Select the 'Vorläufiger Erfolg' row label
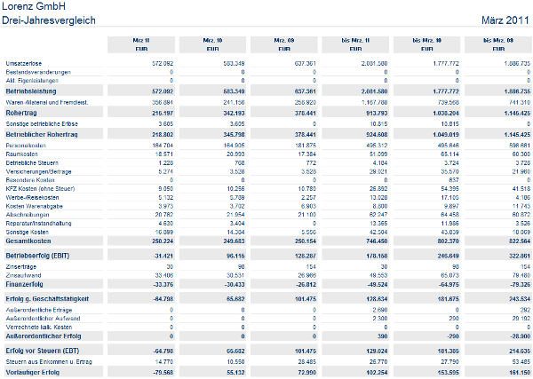 point(32,372)
